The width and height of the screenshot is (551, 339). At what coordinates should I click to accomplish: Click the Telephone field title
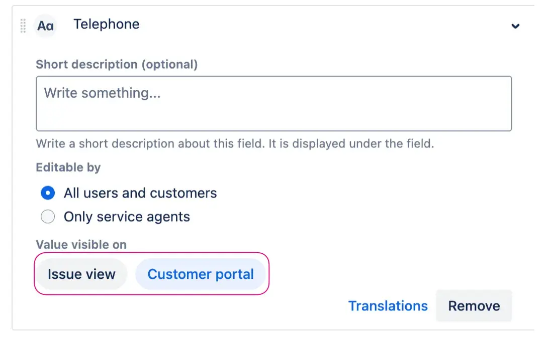pyautogui.click(x=106, y=24)
